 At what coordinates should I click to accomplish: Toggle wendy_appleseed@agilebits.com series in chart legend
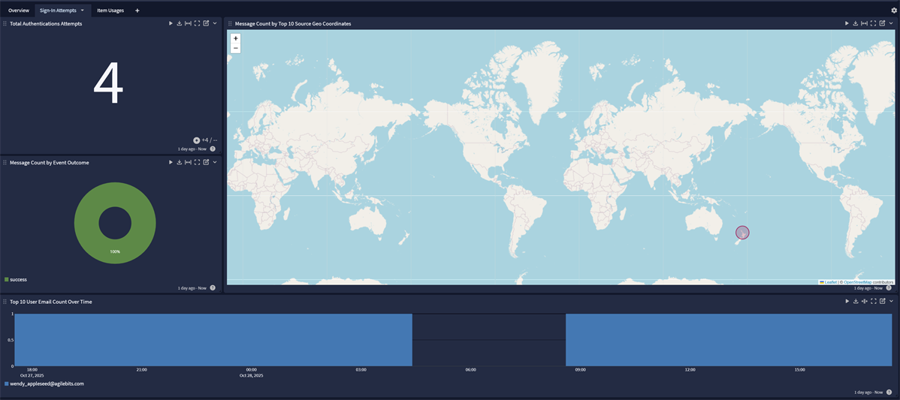[47, 383]
